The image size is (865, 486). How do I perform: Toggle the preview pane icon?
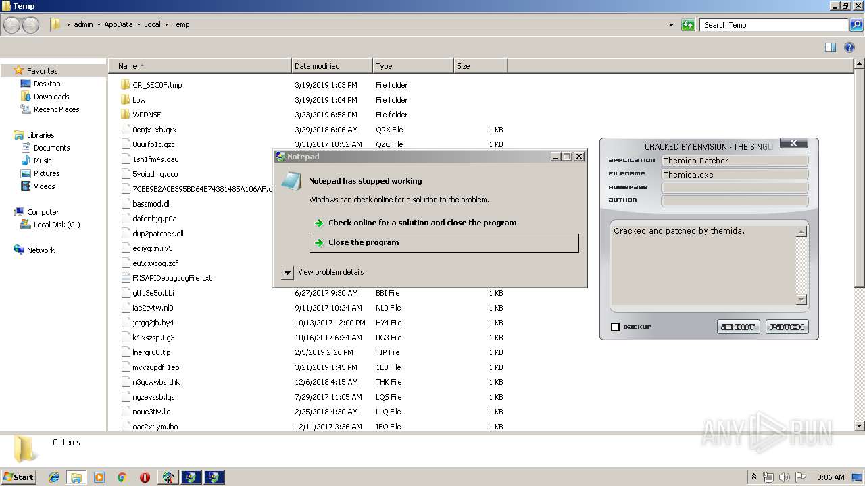831,47
